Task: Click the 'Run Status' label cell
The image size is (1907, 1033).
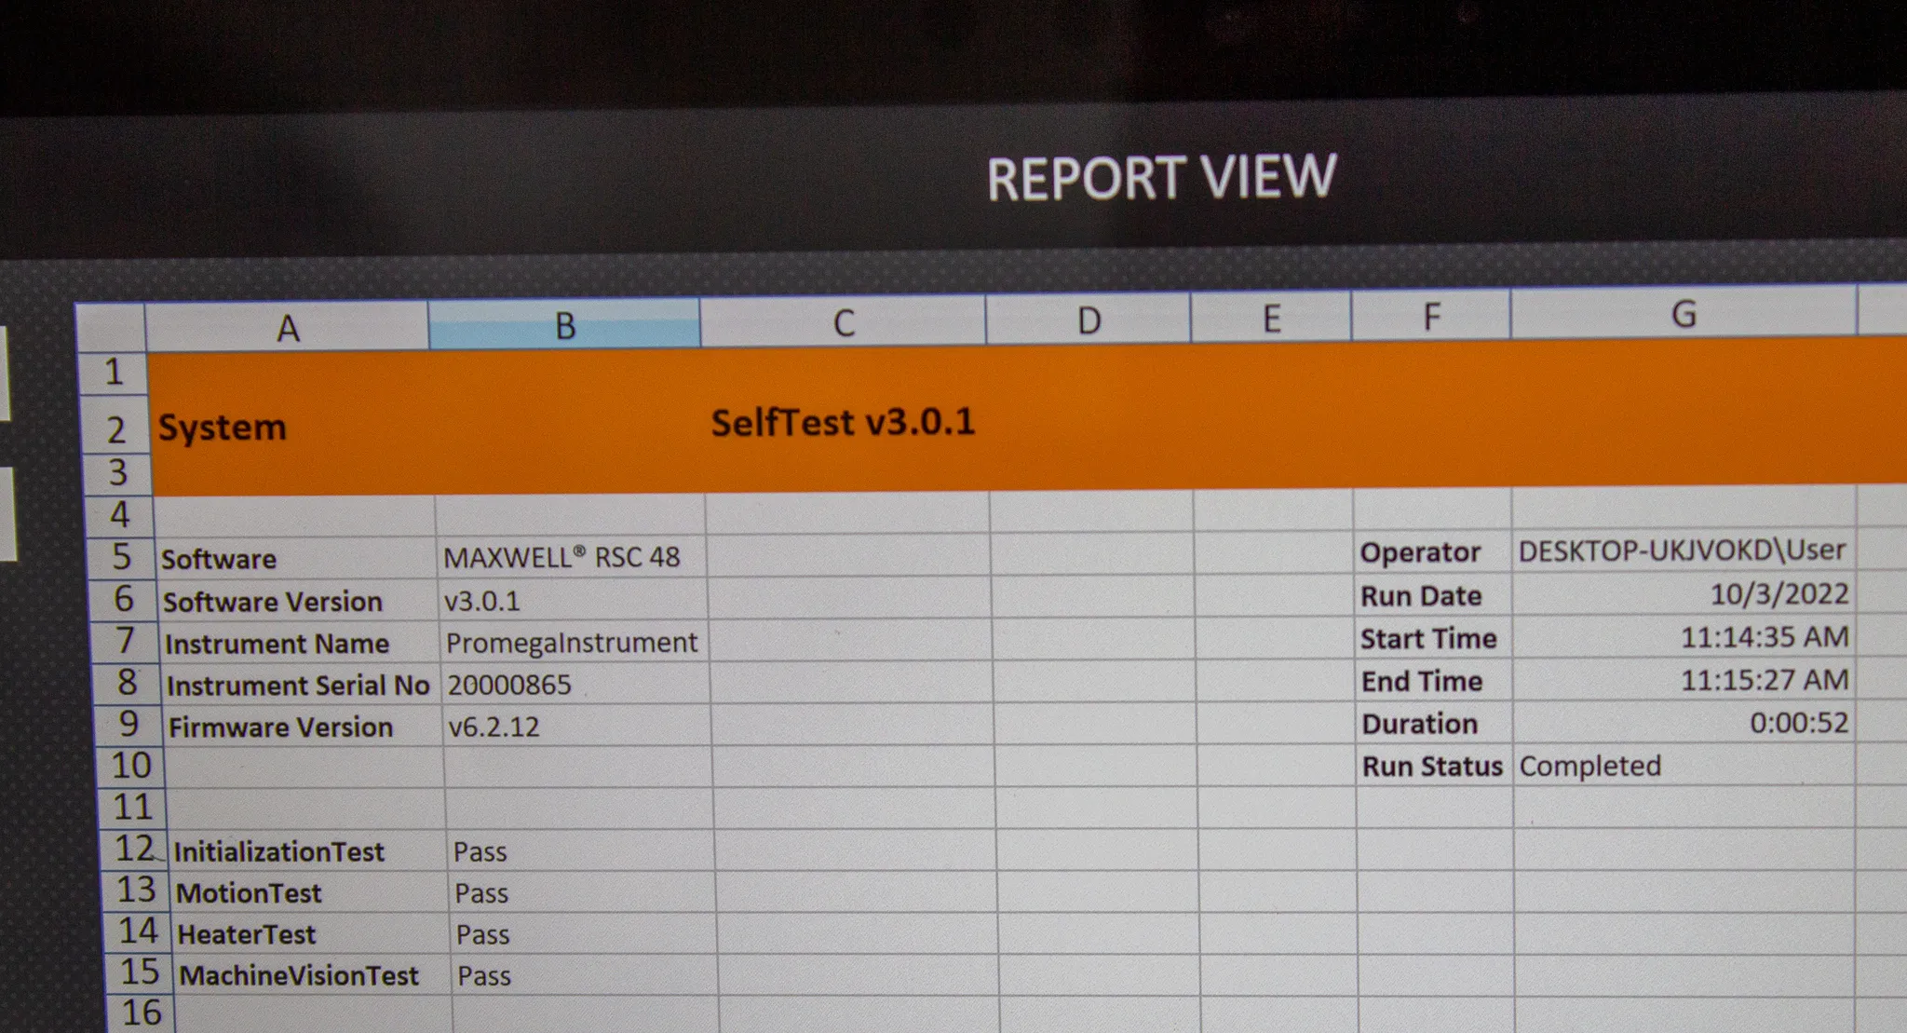Action: pyautogui.click(x=1436, y=766)
